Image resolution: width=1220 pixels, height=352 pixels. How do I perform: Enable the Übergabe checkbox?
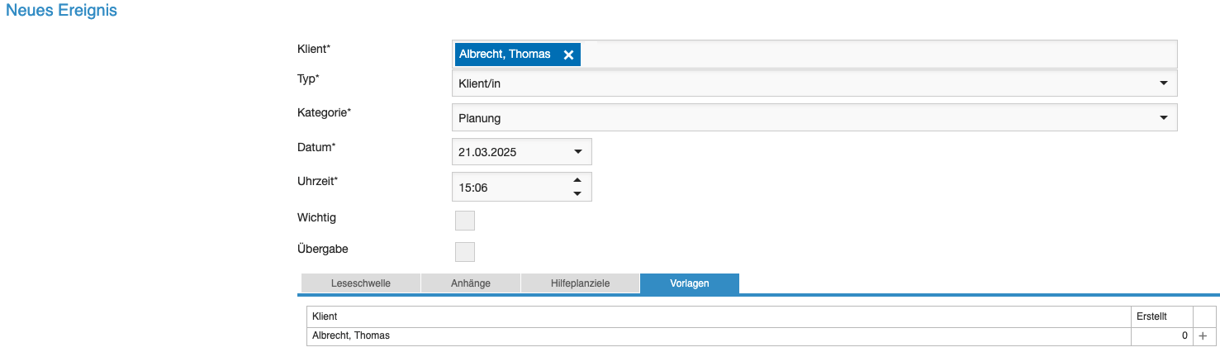point(465,251)
